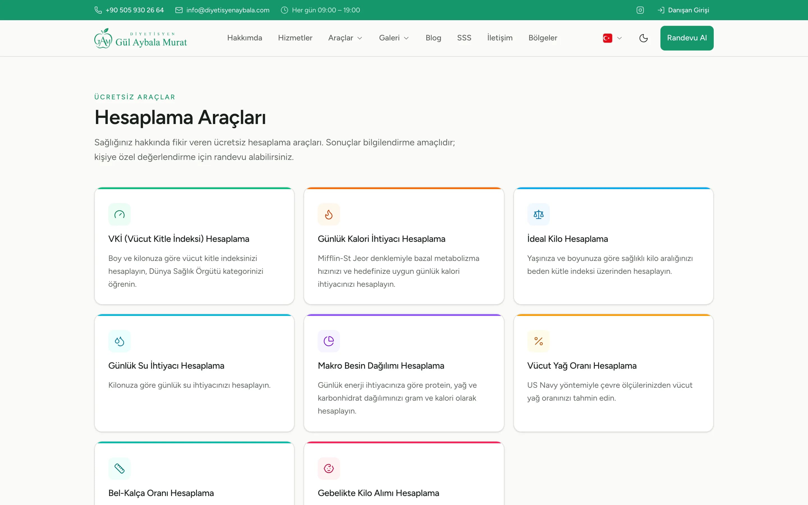Click the pie chart macro icon
Image resolution: width=808 pixels, height=505 pixels.
(329, 341)
